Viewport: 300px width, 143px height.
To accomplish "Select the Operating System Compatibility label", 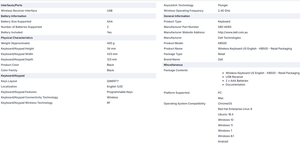I will coord(184,104).
